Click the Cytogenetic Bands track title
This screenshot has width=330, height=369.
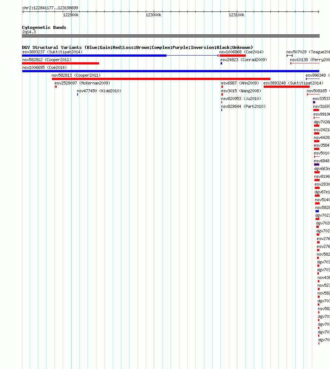pyautogui.click(x=44, y=27)
